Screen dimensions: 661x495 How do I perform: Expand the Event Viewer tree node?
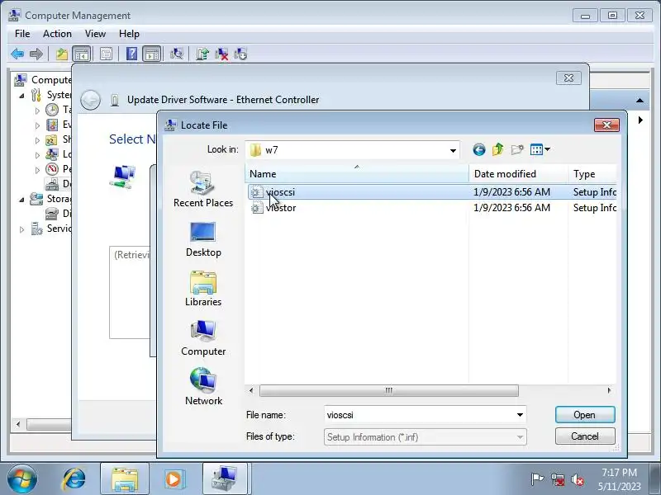point(37,125)
